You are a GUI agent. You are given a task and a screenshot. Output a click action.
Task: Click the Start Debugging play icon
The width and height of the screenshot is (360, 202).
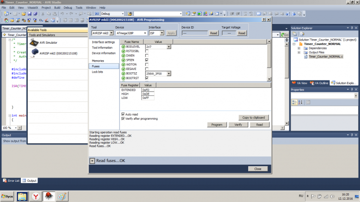point(97,14)
